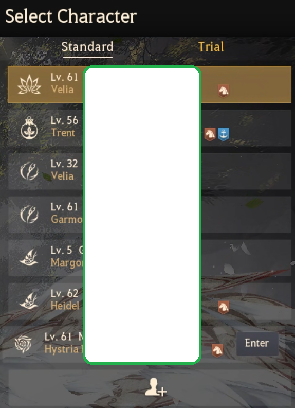
Task: Click the class icon on Lv. 56 Trent row
Action: (x=29, y=128)
